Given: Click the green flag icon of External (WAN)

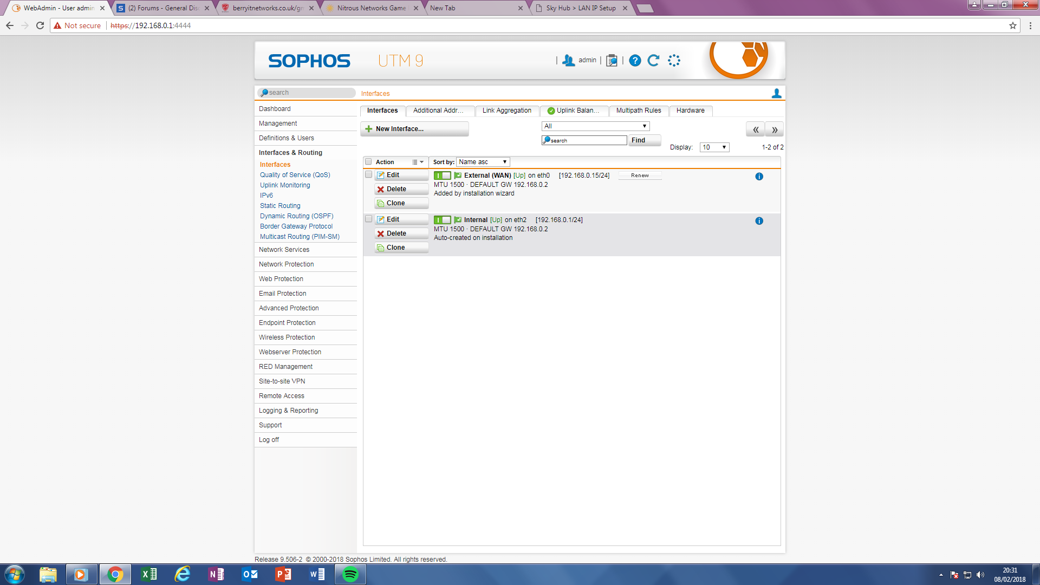Looking at the screenshot, I should (458, 175).
